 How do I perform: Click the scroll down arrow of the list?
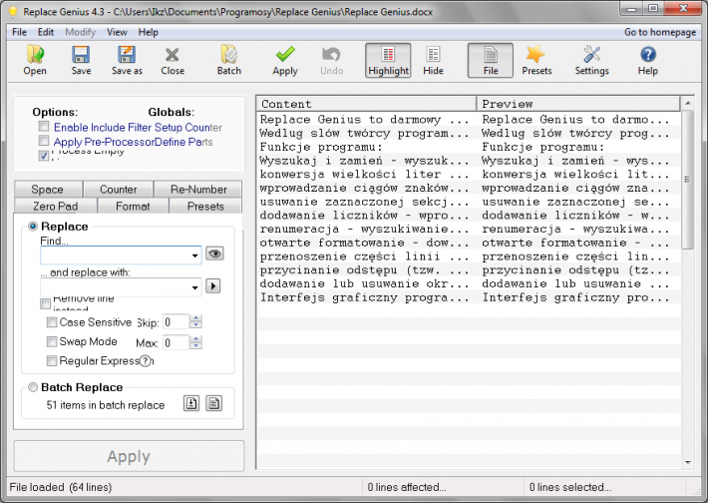687,462
